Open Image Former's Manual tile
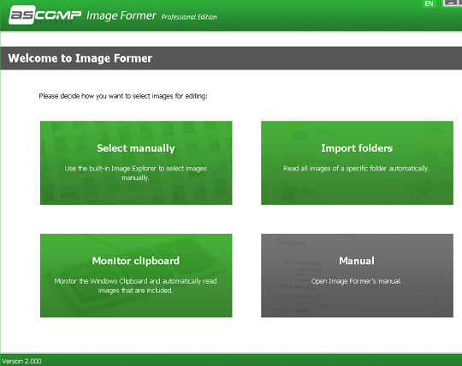Screen dimensions: 462x366 [357, 276]
